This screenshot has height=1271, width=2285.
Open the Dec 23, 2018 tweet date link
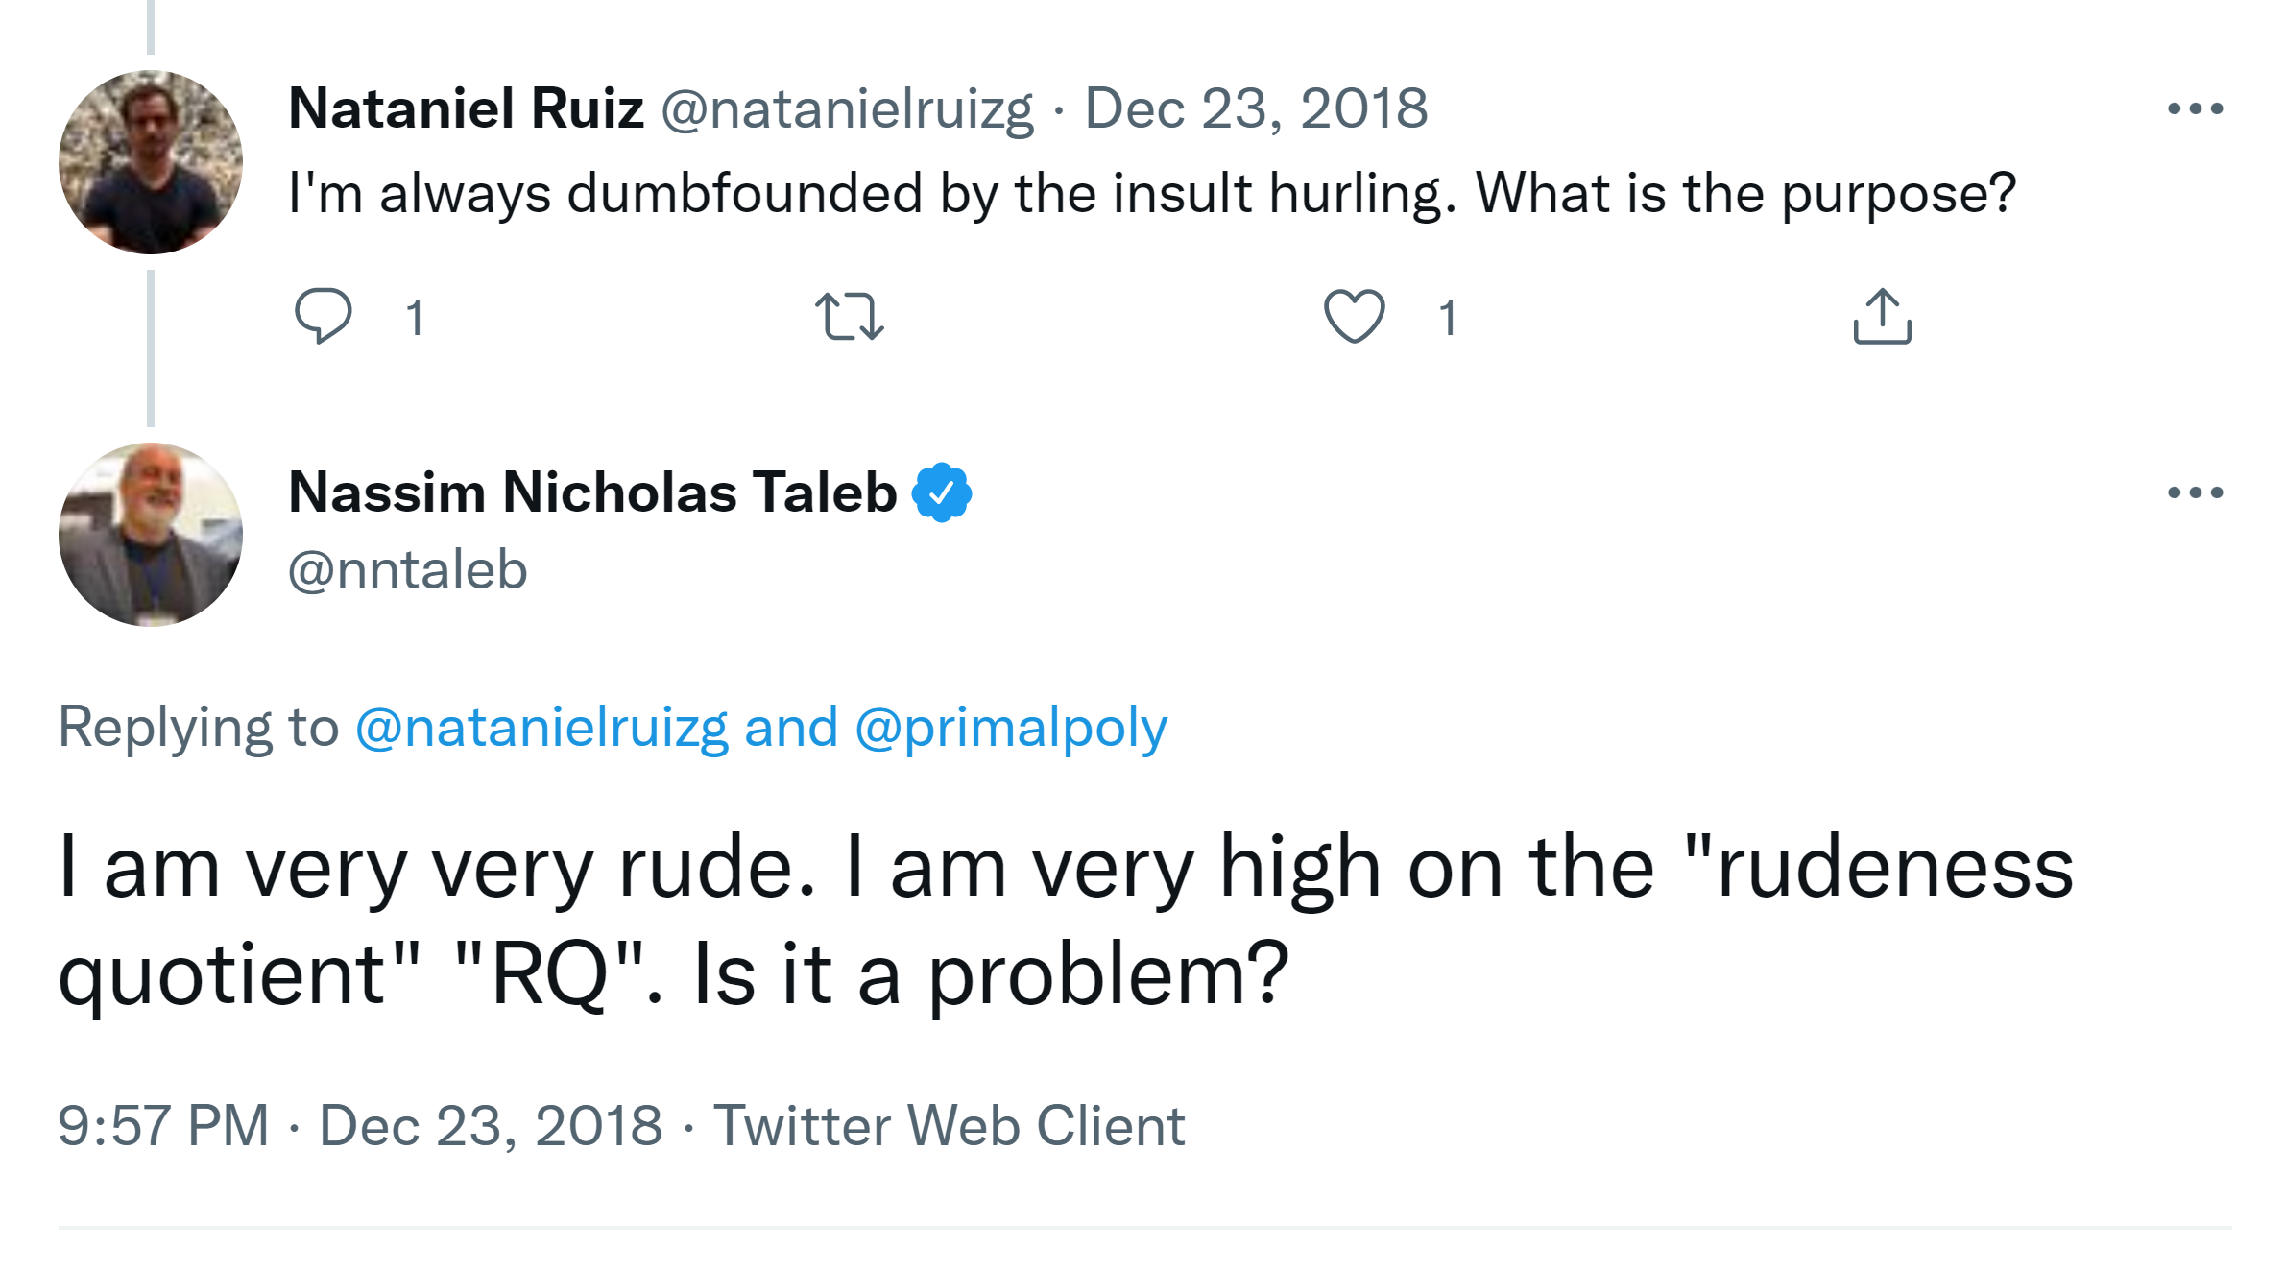coord(1256,108)
